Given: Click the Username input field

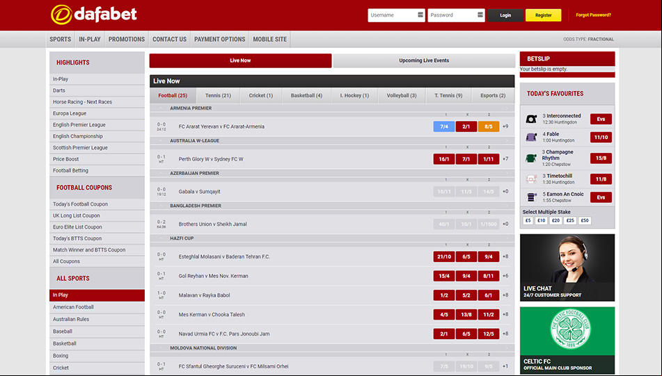Looking at the screenshot, I should pyautogui.click(x=396, y=15).
